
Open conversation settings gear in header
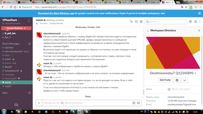click(141, 22)
